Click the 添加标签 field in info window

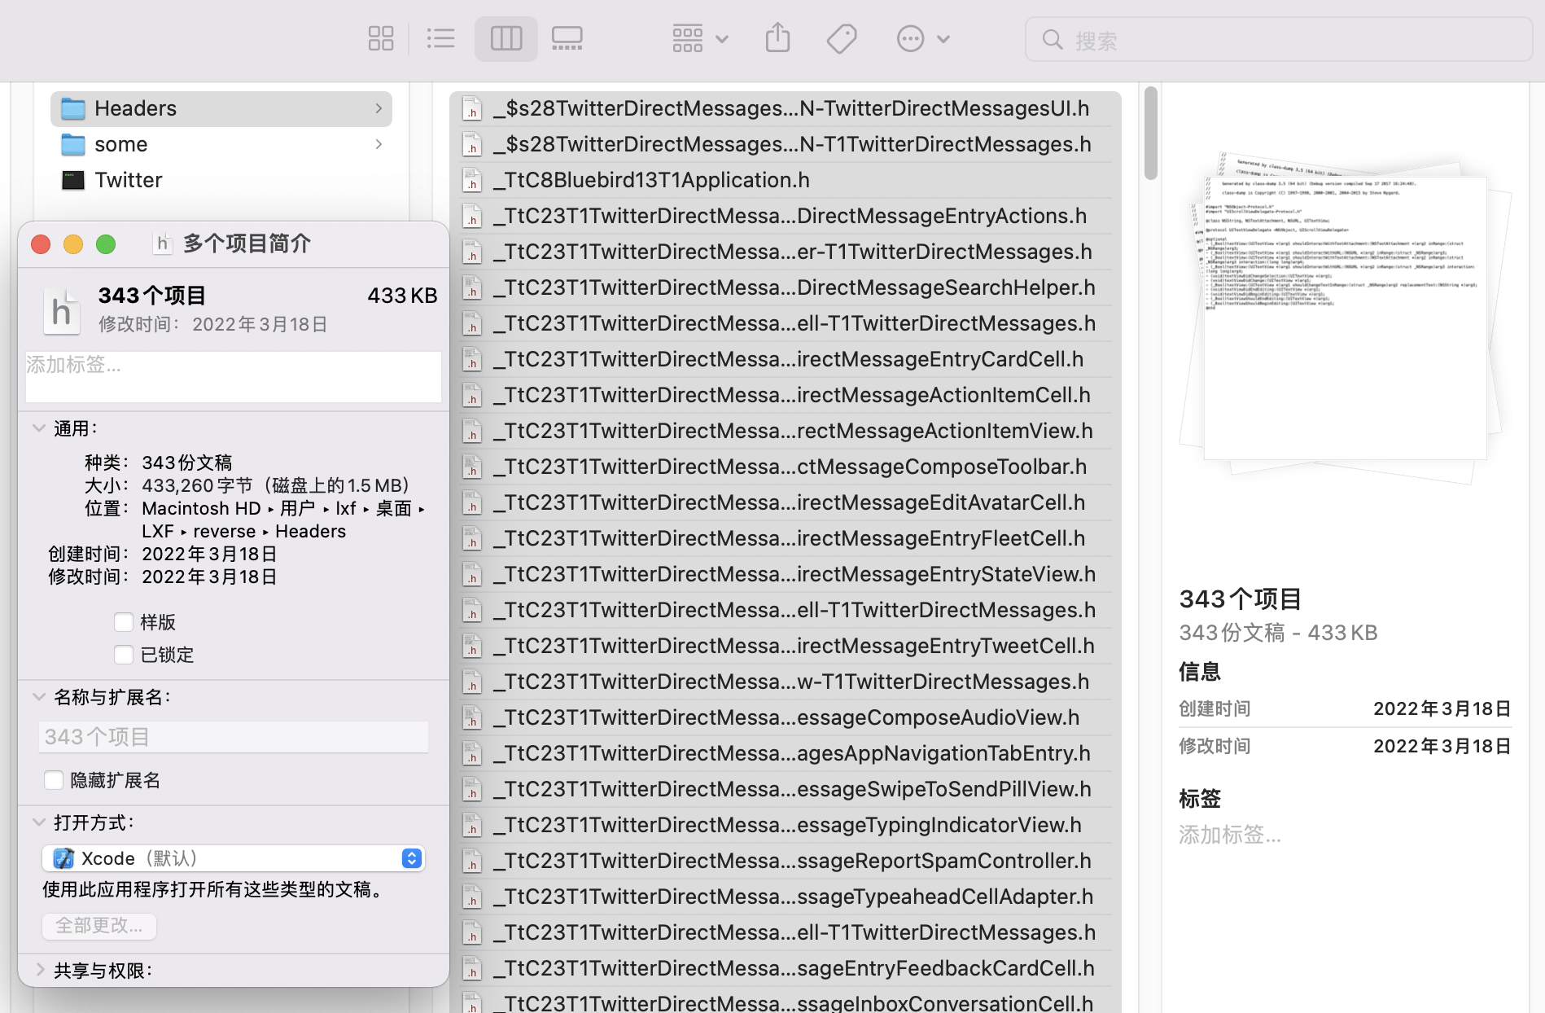pyautogui.click(x=234, y=376)
